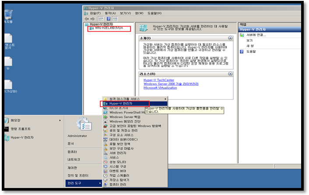Open the Microsoft Virtualization link
The height and width of the screenshot is (195, 309).
(160, 88)
